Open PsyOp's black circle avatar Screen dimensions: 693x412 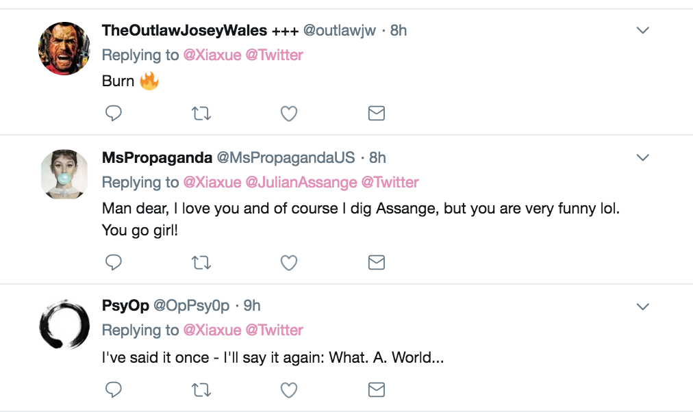click(64, 324)
